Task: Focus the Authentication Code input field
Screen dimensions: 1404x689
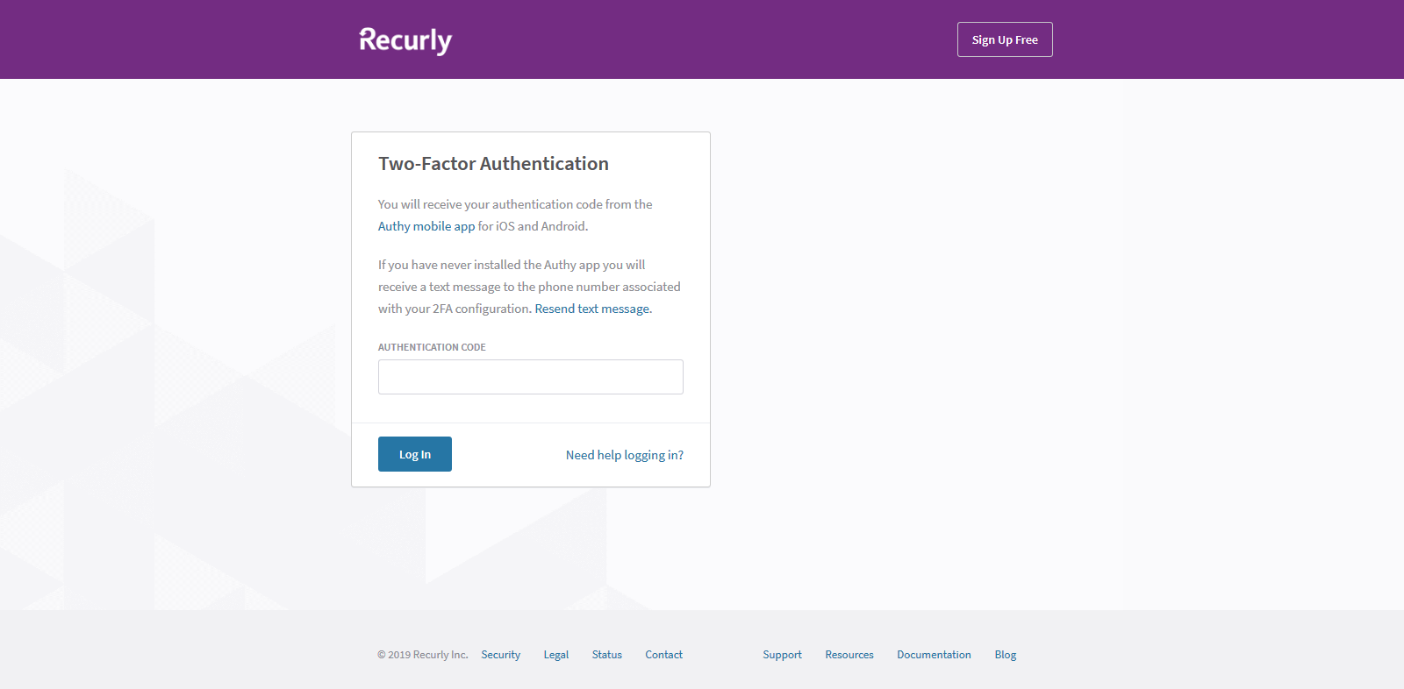Action: pyautogui.click(x=531, y=377)
